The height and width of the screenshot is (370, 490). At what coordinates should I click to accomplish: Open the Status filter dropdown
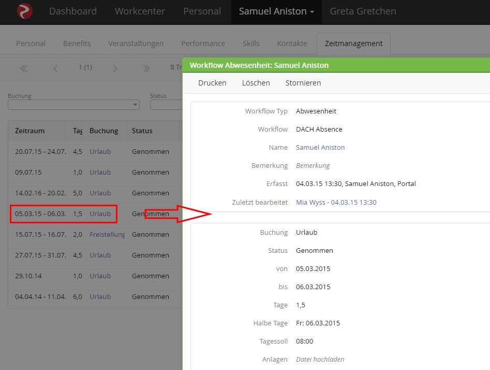click(166, 105)
